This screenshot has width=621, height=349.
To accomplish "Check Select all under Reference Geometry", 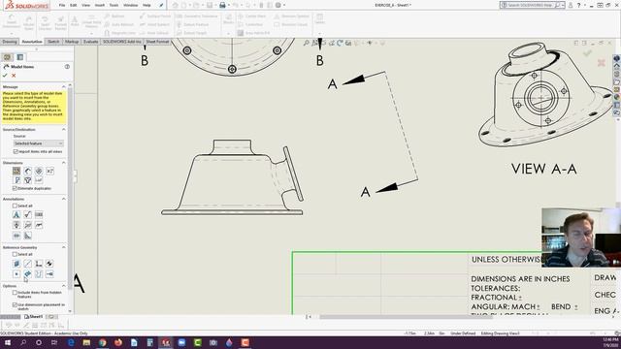I will (x=15, y=254).
